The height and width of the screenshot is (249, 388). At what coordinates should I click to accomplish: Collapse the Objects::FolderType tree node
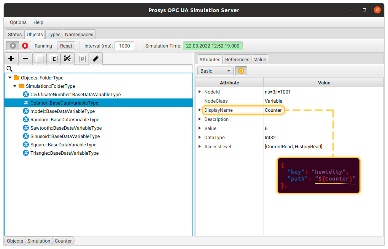click(x=10, y=78)
